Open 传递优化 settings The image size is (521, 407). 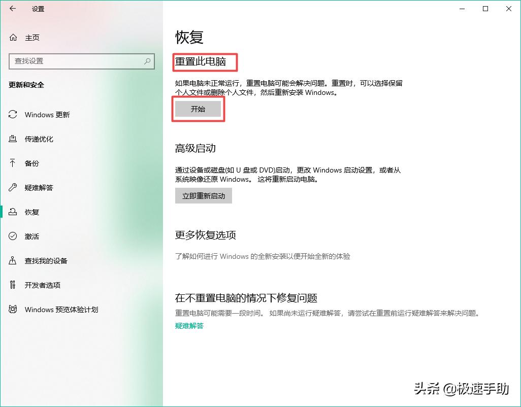tap(14, 139)
